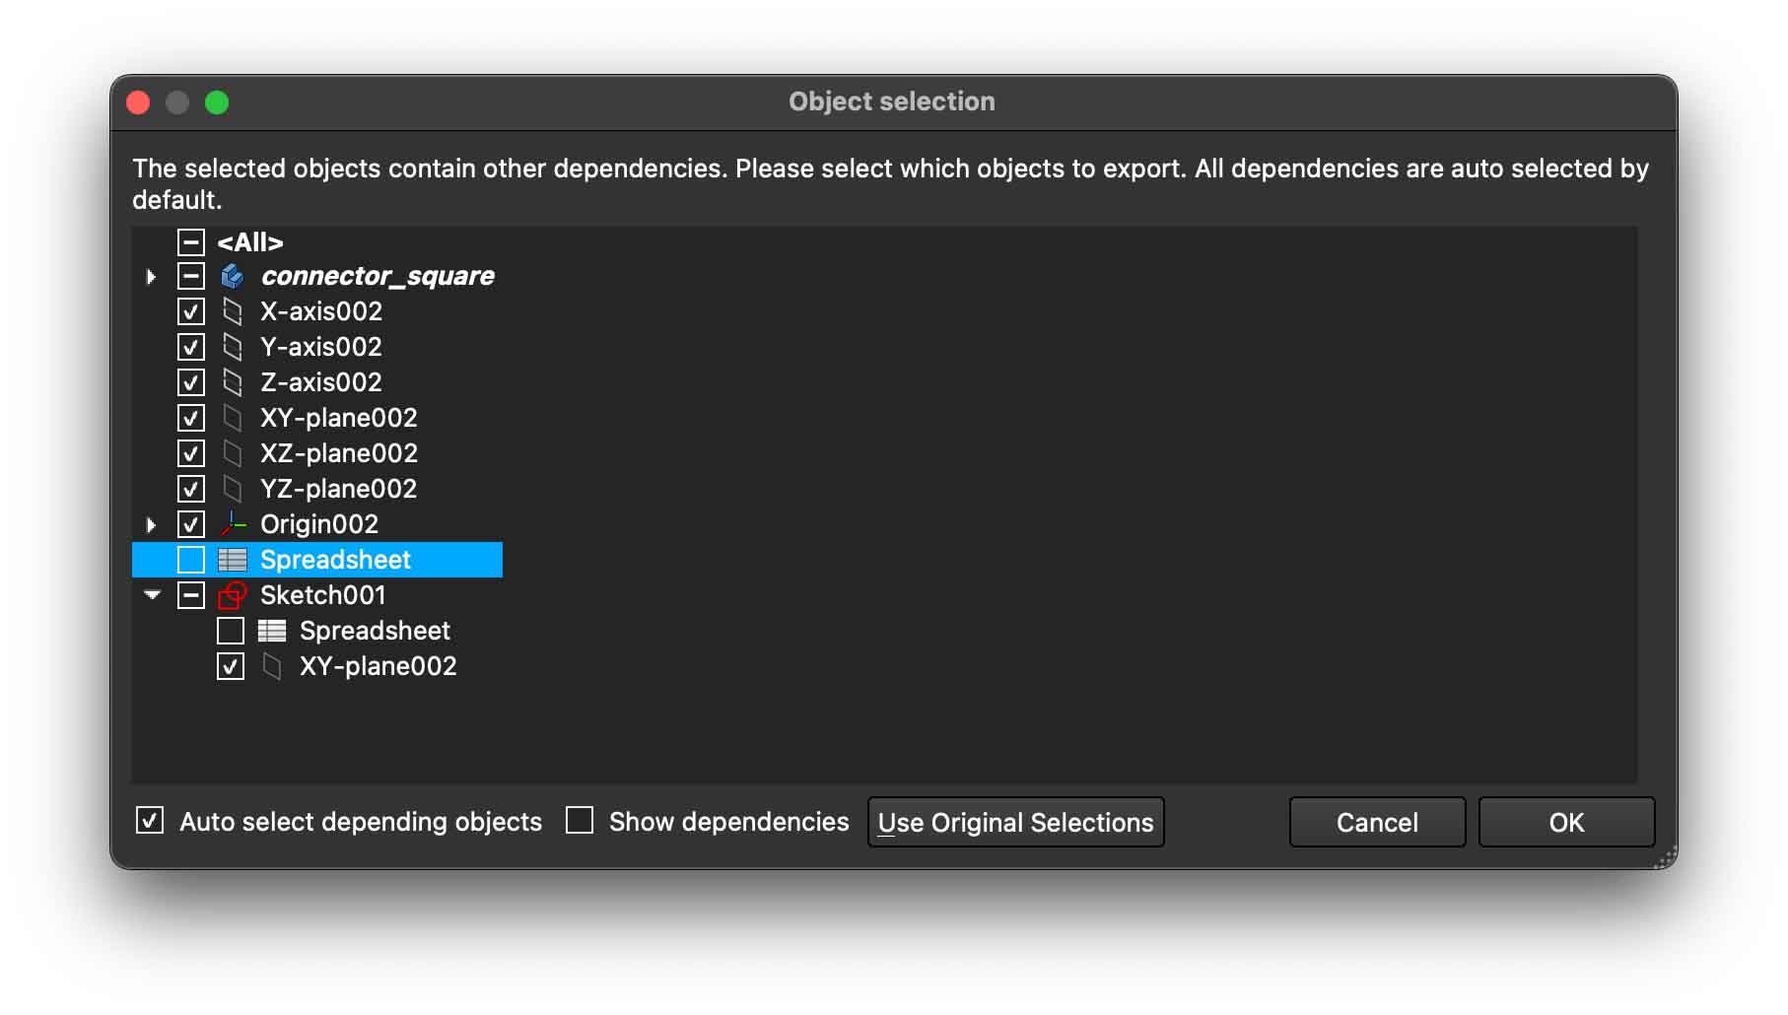Confirm the export with OK
Screen dimensions: 1788x1015
click(x=1565, y=822)
